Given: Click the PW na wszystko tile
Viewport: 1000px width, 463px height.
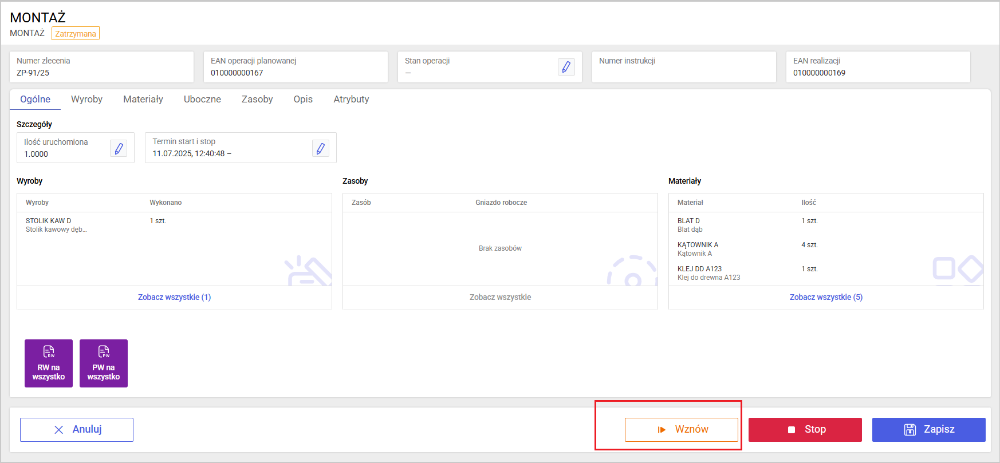Looking at the screenshot, I should [x=104, y=363].
